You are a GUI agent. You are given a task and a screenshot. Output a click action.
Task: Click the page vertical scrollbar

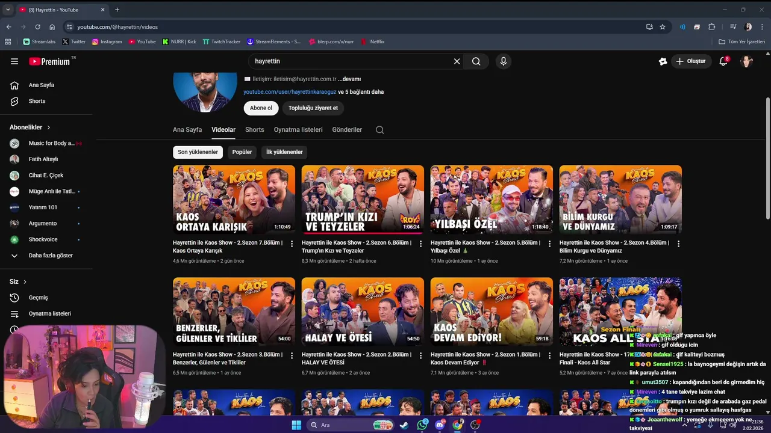coord(767,158)
